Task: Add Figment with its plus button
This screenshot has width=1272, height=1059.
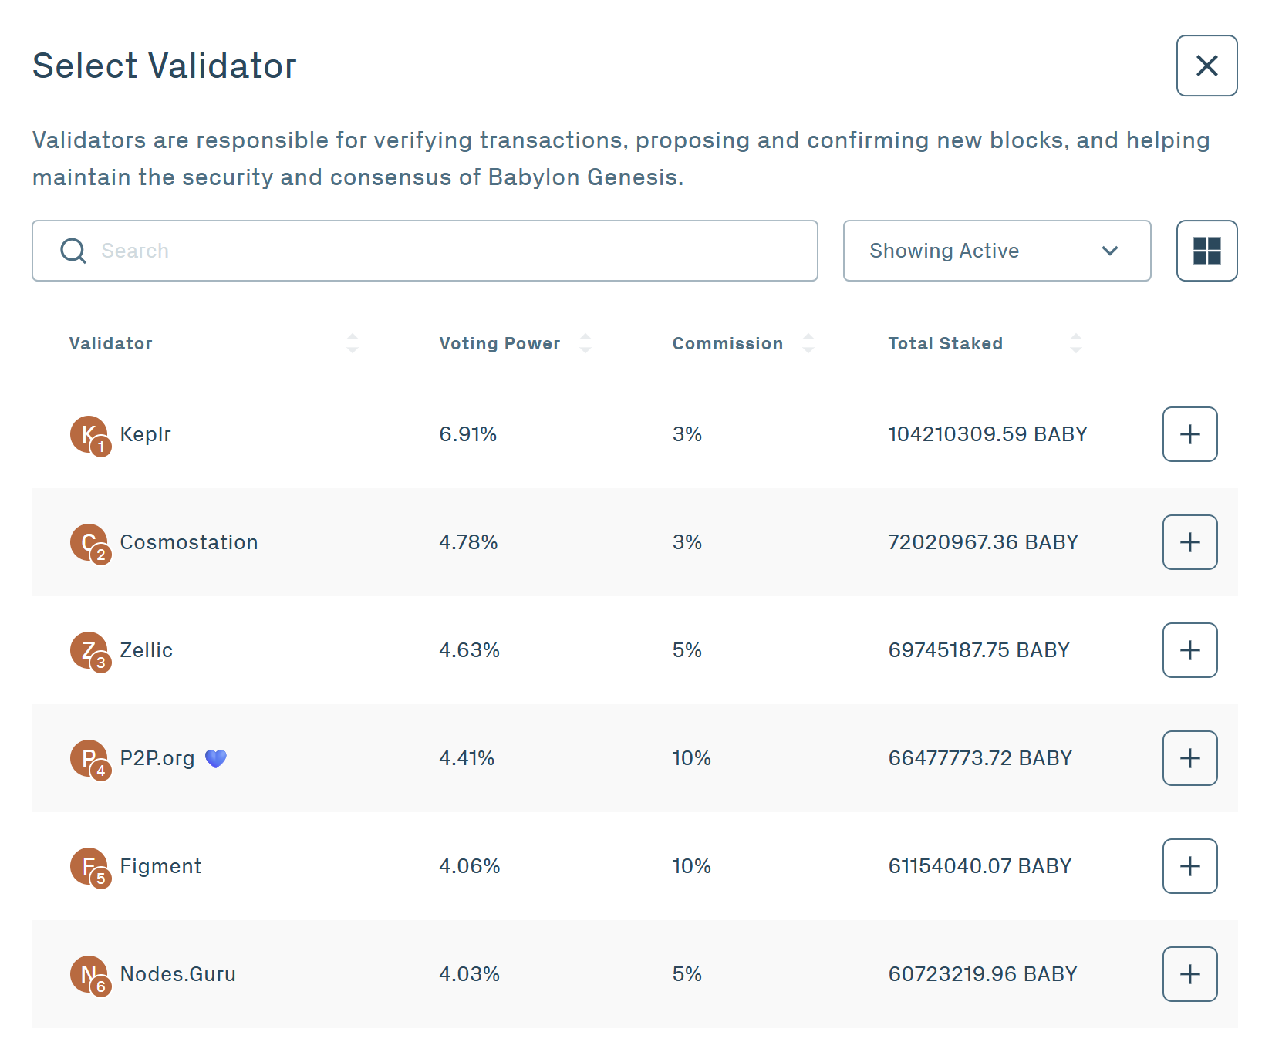Action: pos(1189,866)
